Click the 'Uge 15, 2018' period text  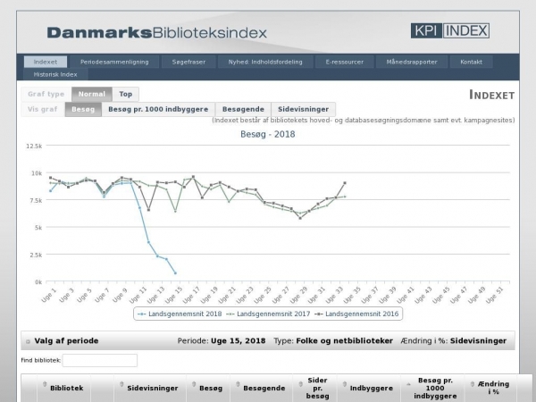coord(239,341)
